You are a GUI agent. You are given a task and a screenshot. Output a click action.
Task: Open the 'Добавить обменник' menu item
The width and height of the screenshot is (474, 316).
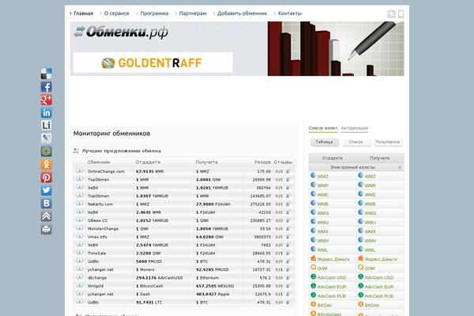tap(243, 13)
